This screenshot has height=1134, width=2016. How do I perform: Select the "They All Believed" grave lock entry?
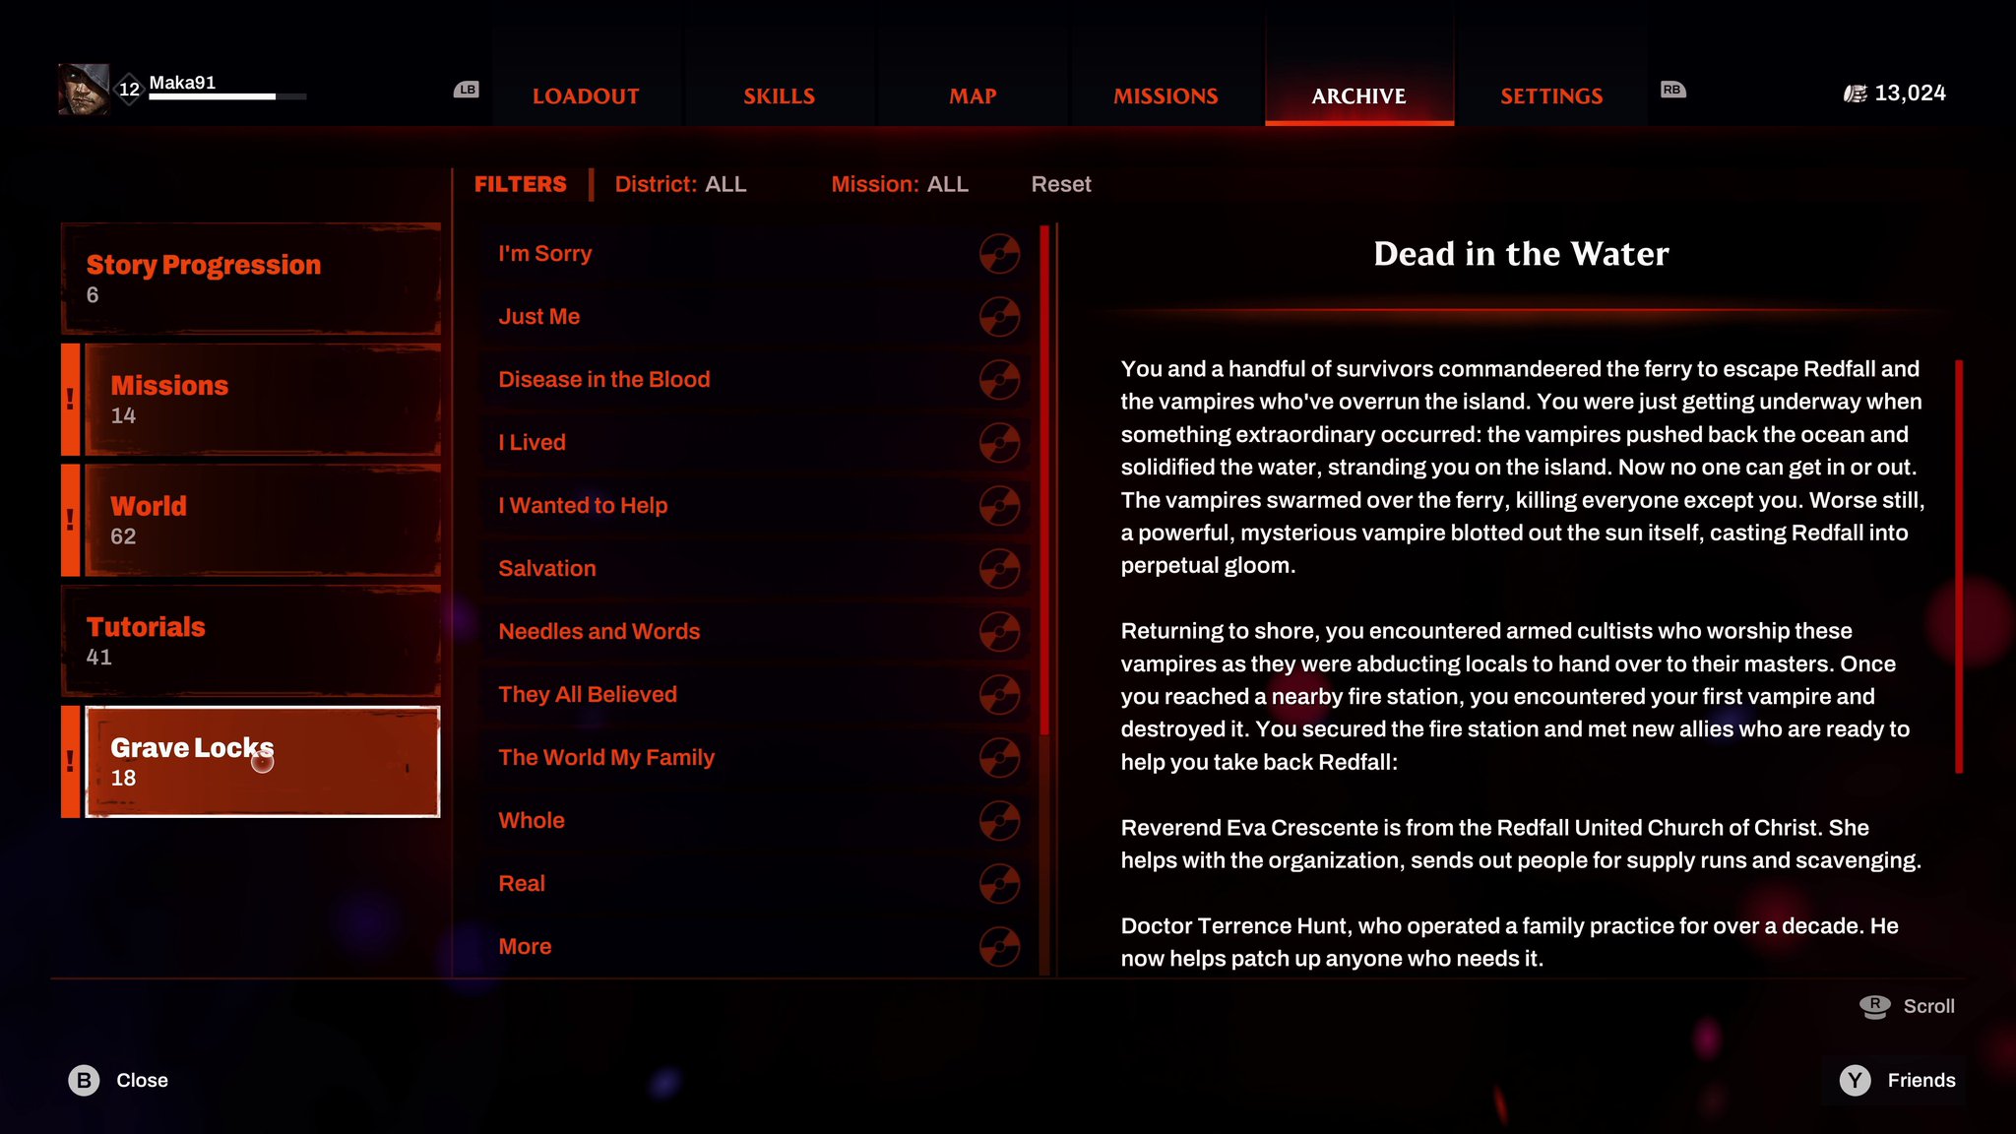[x=587, y=694]
